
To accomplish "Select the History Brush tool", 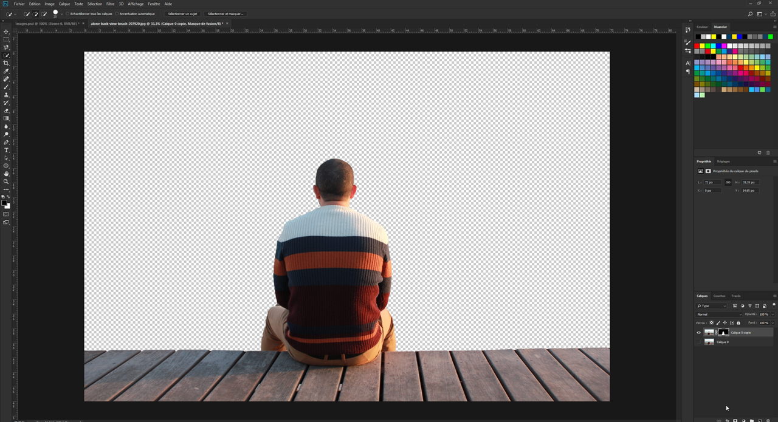I will [x=6, y=103].
